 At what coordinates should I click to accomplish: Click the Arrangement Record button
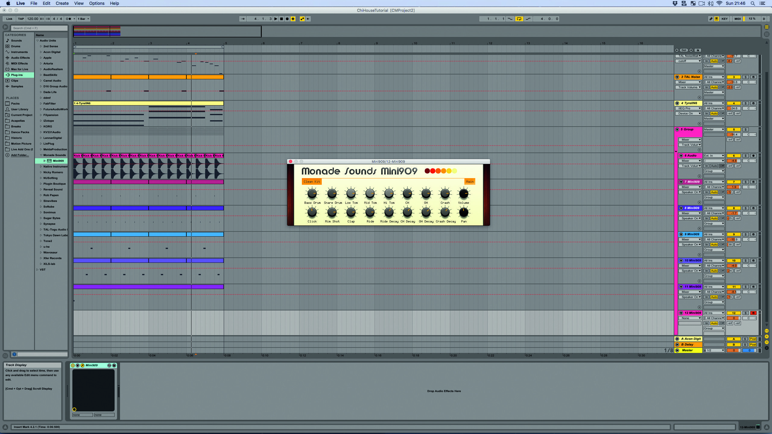point(287,19)
